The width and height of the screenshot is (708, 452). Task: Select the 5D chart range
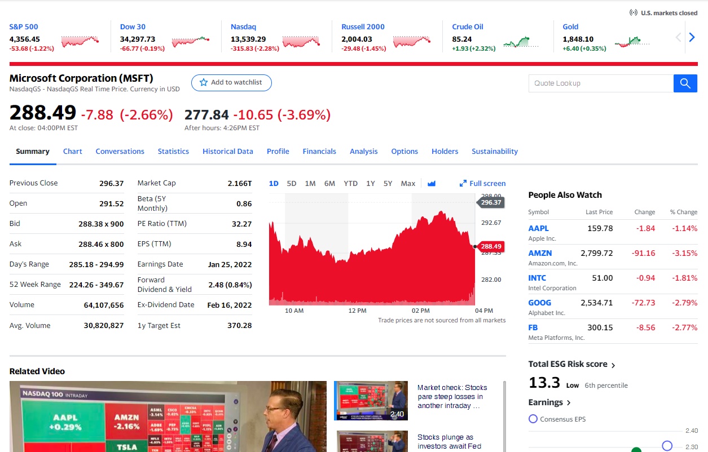point(292,183)
